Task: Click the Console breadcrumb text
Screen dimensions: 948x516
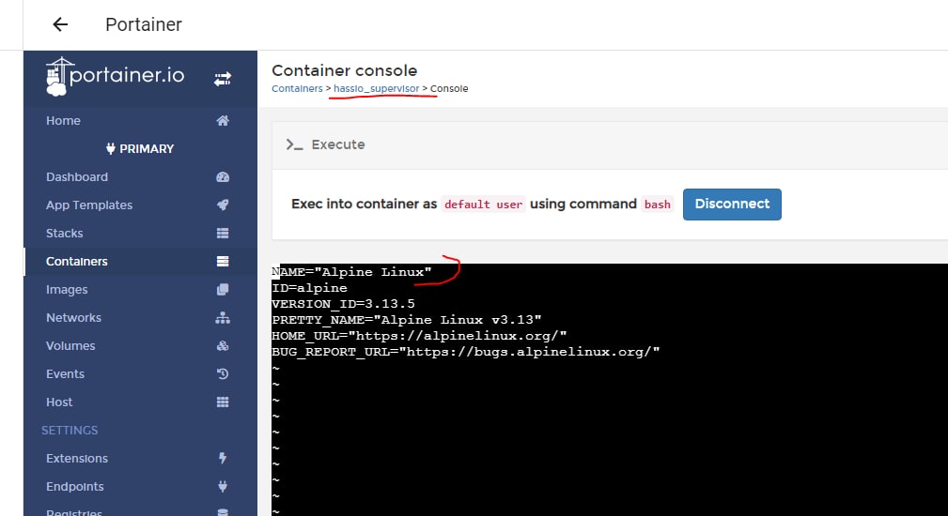Action: point(448,88)
